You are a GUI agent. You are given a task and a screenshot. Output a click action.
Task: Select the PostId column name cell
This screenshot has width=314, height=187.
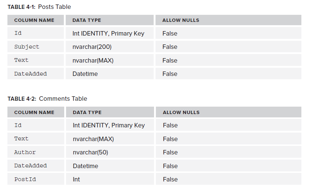(25, 179)
